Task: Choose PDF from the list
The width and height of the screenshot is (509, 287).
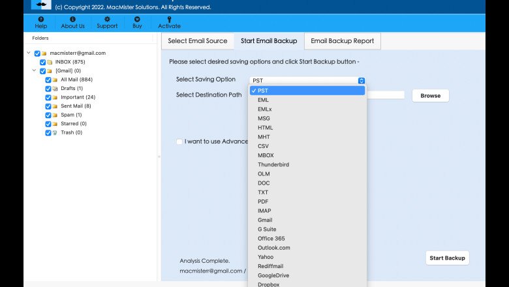Action: [x=307, y=202]
